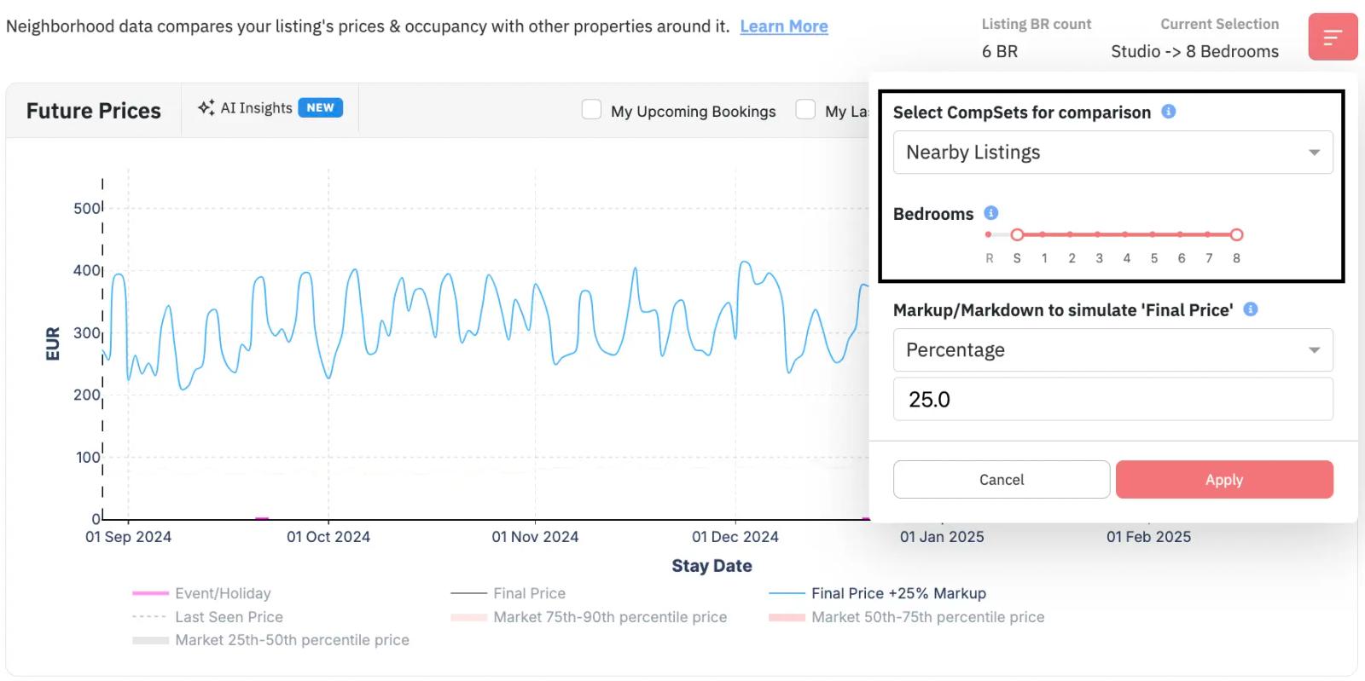Screen dimensions: 1365x681
Task: Open the AI Insights NEW tab
Action: 270,108
